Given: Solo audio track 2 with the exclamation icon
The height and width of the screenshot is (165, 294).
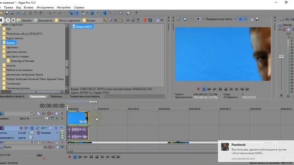Looking at the screenshot, I should coord(56,128).
